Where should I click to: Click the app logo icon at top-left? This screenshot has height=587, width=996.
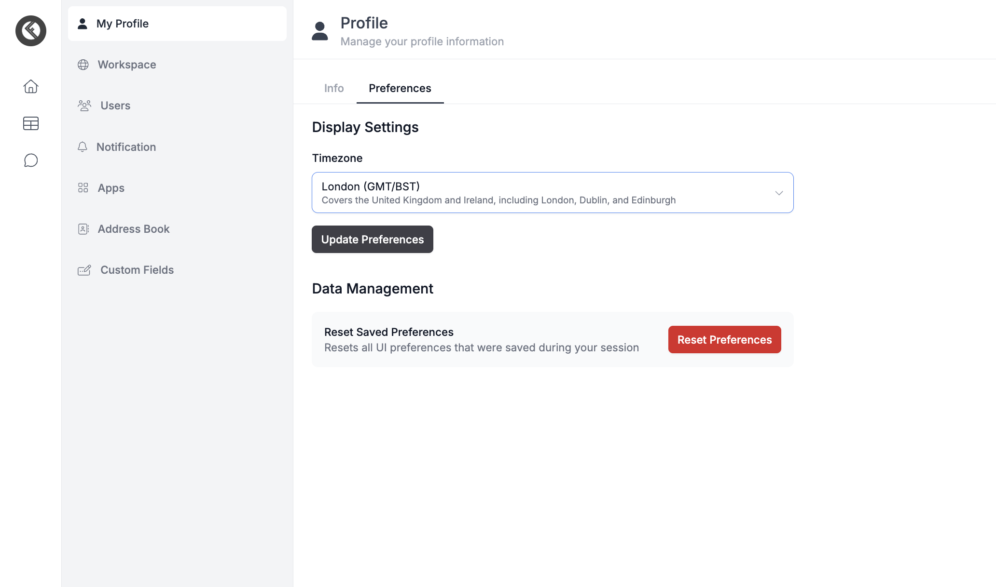point(31,31)
